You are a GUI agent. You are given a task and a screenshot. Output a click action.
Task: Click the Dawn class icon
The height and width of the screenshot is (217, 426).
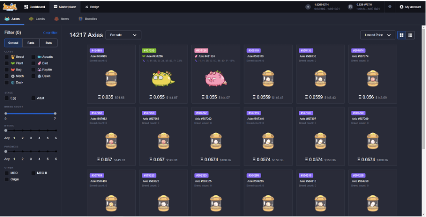click(x=40, y=76)
